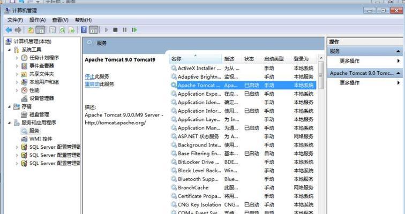Screen dimensions: 405x214
Task: Click the Back arrow toolbar icon
Action: (9, 30)
